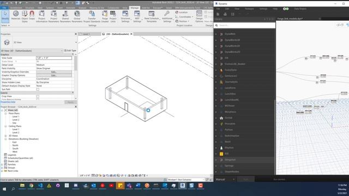
Task: Open Design Options in Revit ribbon
Action: click(x=199, y=16)
